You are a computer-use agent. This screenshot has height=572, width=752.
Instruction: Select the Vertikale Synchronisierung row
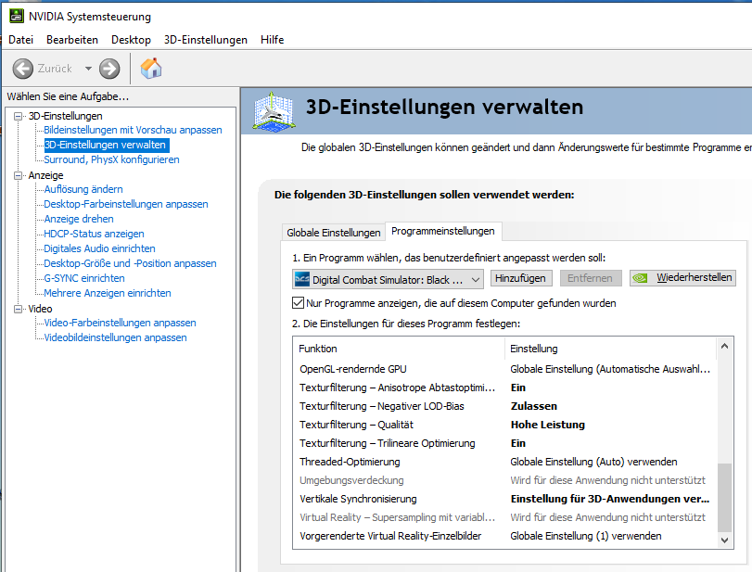click(x=505, y=499)
